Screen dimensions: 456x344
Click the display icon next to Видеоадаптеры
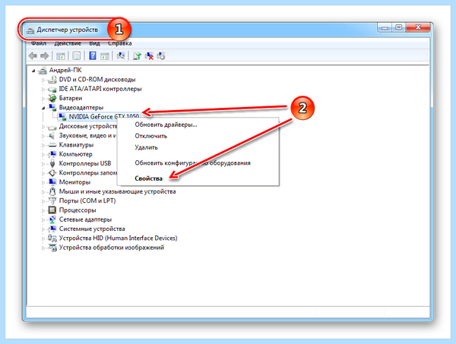coord(52,108)
